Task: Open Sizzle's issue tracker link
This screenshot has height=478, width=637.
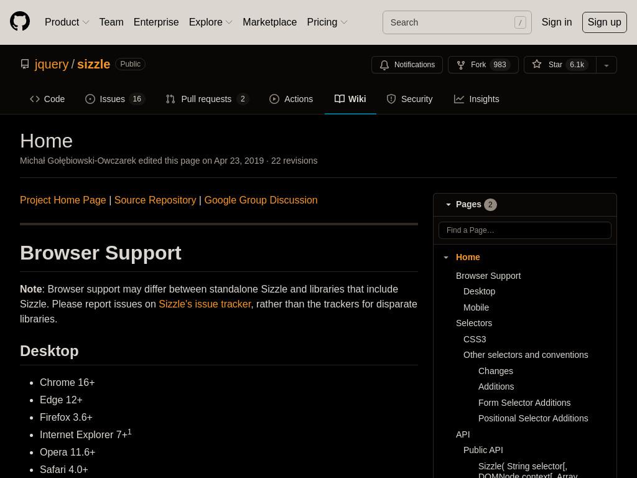Action: 205,304
